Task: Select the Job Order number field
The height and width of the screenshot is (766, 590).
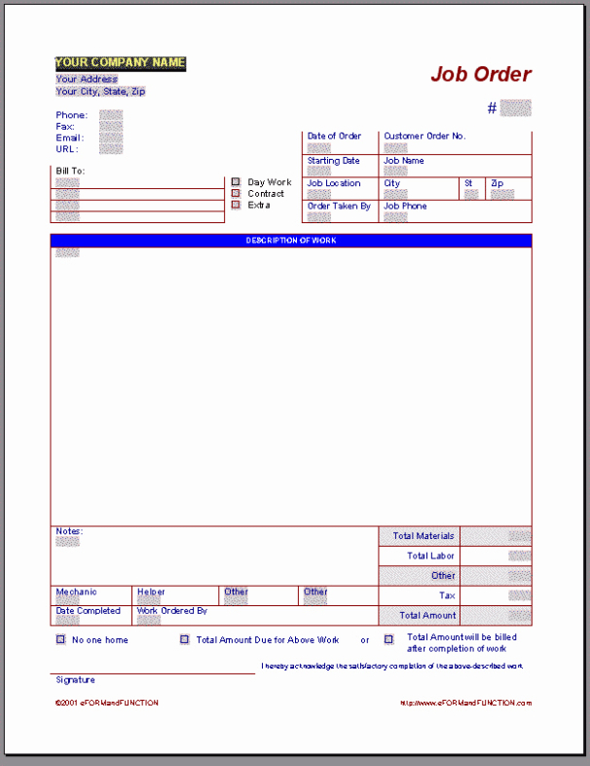Action: (516, 108)
